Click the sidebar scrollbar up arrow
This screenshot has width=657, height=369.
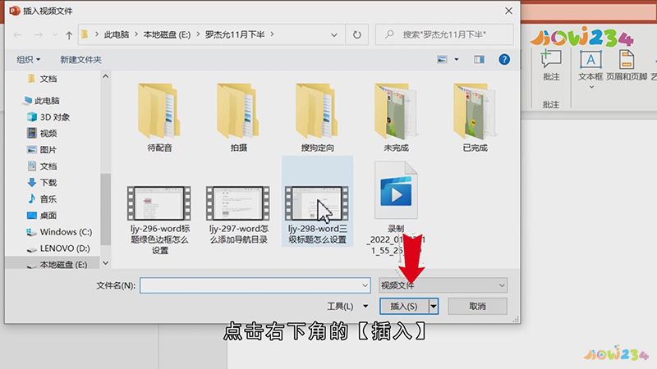pyautogui.click(x=106, y=76)
